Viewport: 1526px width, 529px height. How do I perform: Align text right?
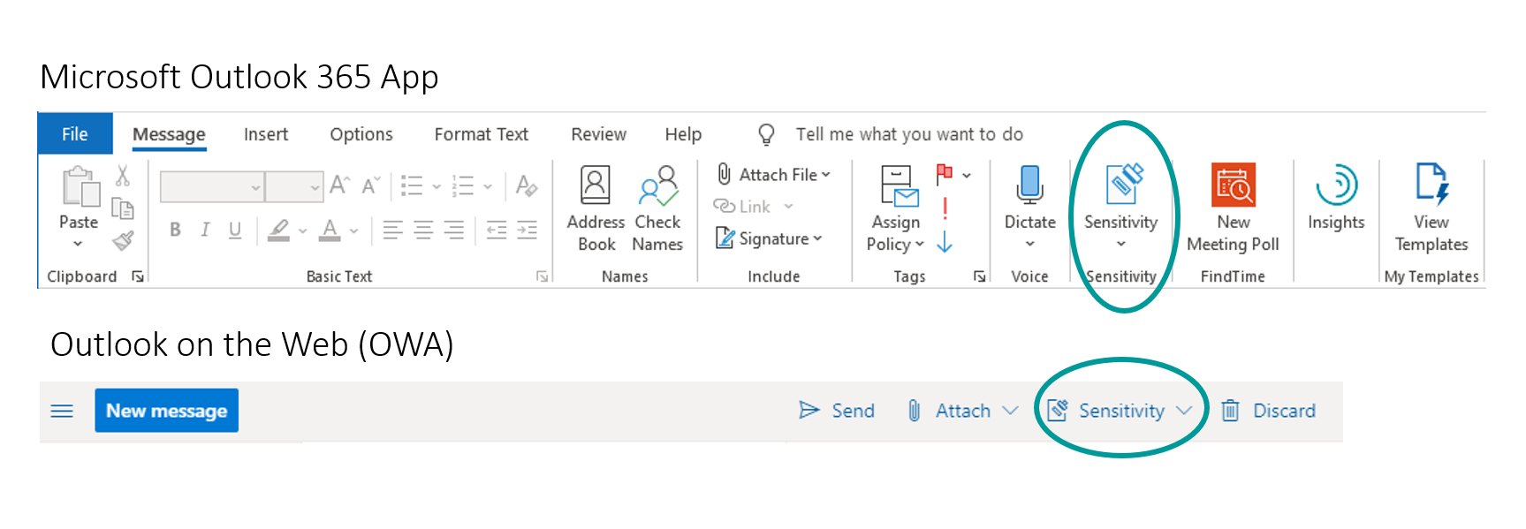pyautogui.click(x=454, y=230)
